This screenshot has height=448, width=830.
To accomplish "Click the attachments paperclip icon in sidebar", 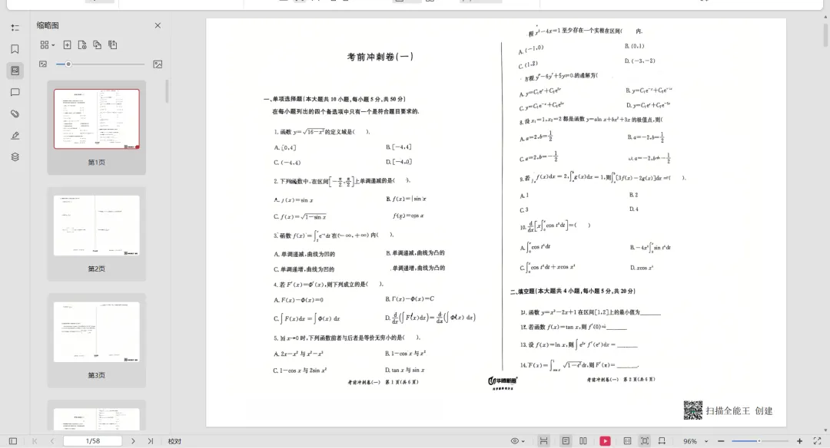I will tap(15, 114).
